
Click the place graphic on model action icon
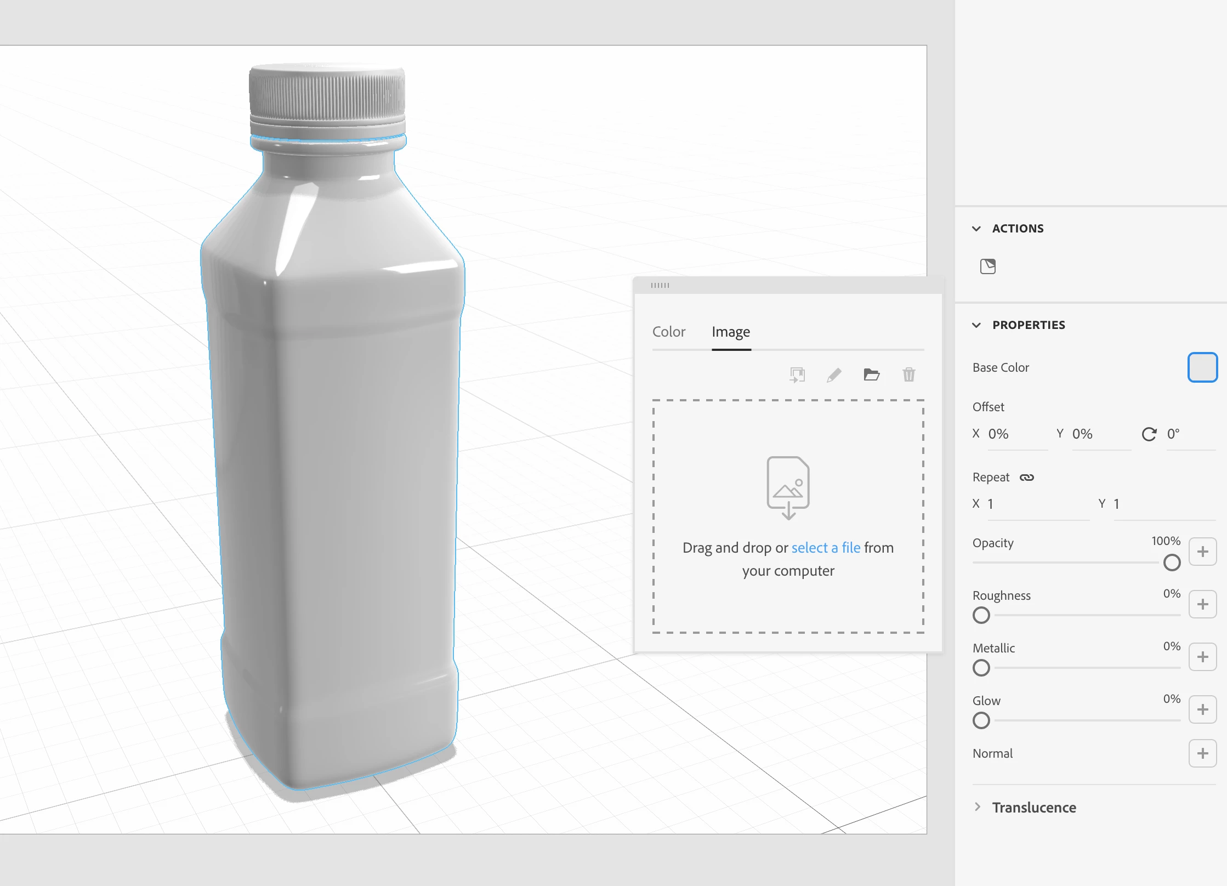(x=987, y=266)
